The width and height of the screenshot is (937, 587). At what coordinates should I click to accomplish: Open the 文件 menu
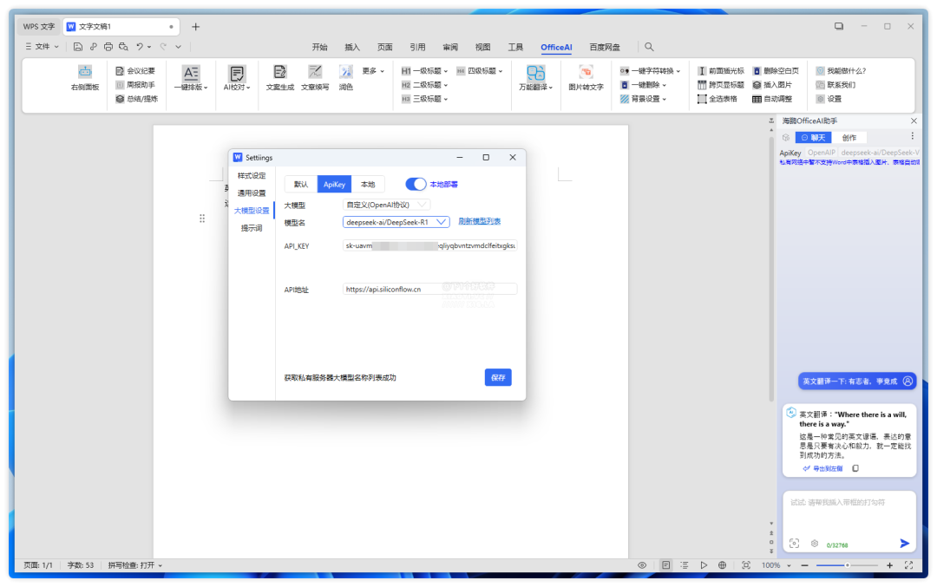42,47
